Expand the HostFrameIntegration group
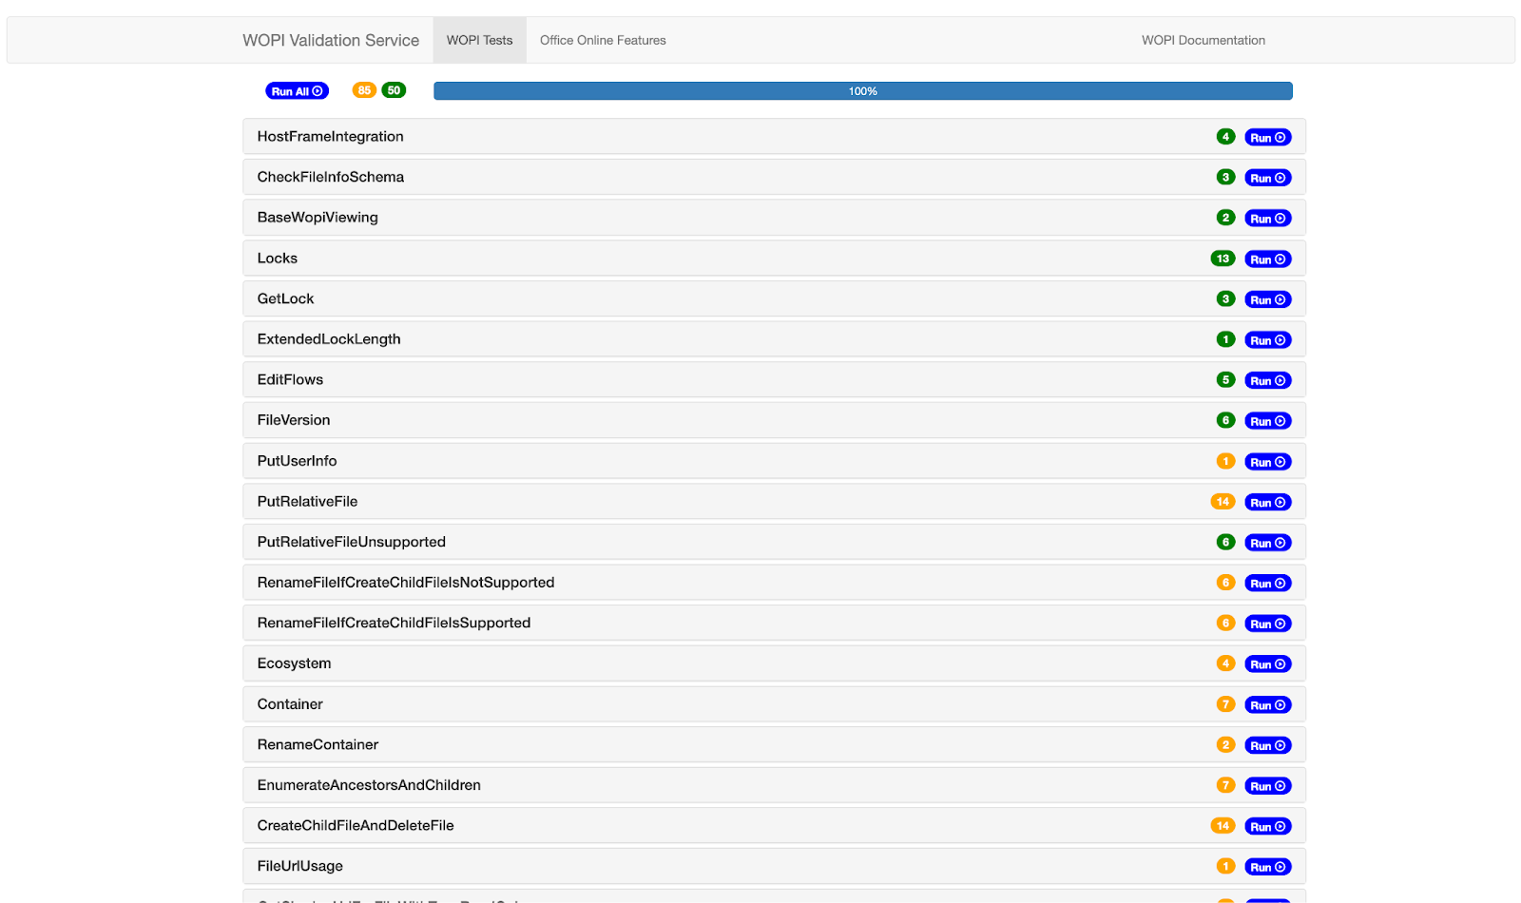This screenshot has width=1521, height=903. point(774,137)
